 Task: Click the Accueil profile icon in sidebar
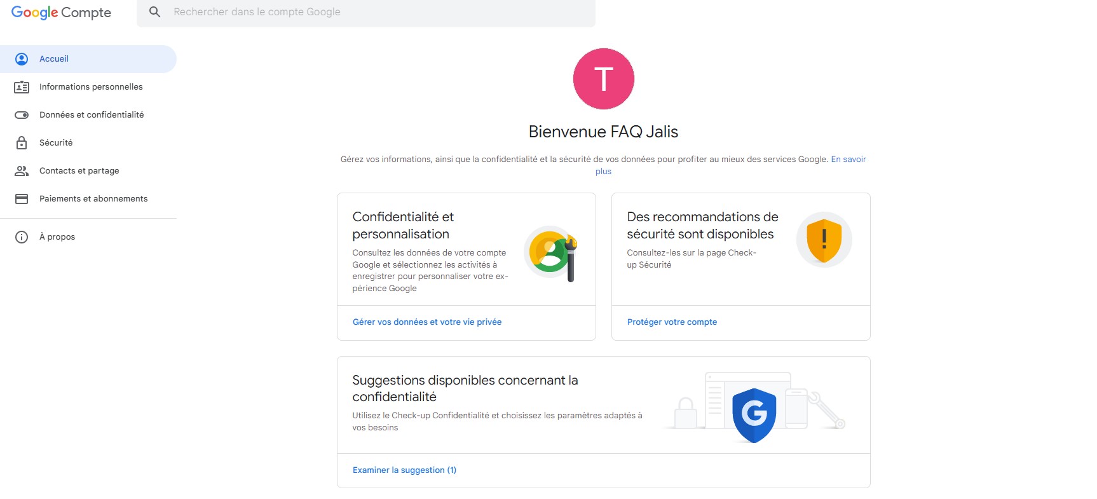[22, 59]
